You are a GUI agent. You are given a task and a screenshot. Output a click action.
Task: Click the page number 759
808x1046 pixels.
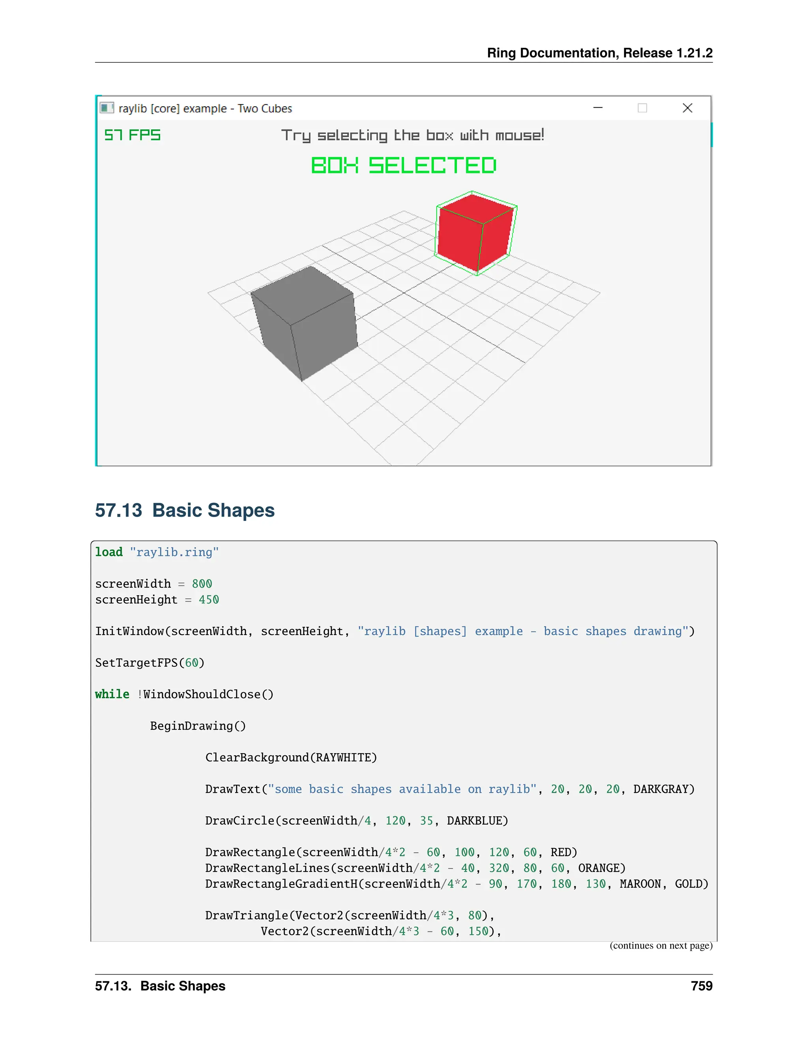click(x=701, y=986)
